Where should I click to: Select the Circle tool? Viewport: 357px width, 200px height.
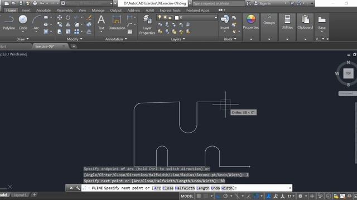[23, 22]
